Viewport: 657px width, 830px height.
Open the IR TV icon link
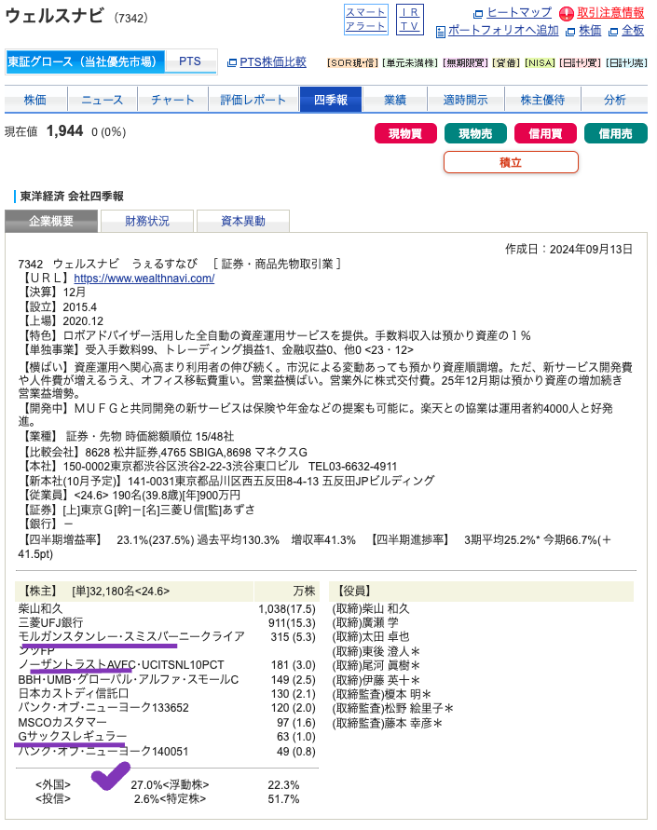click(410, 20)
